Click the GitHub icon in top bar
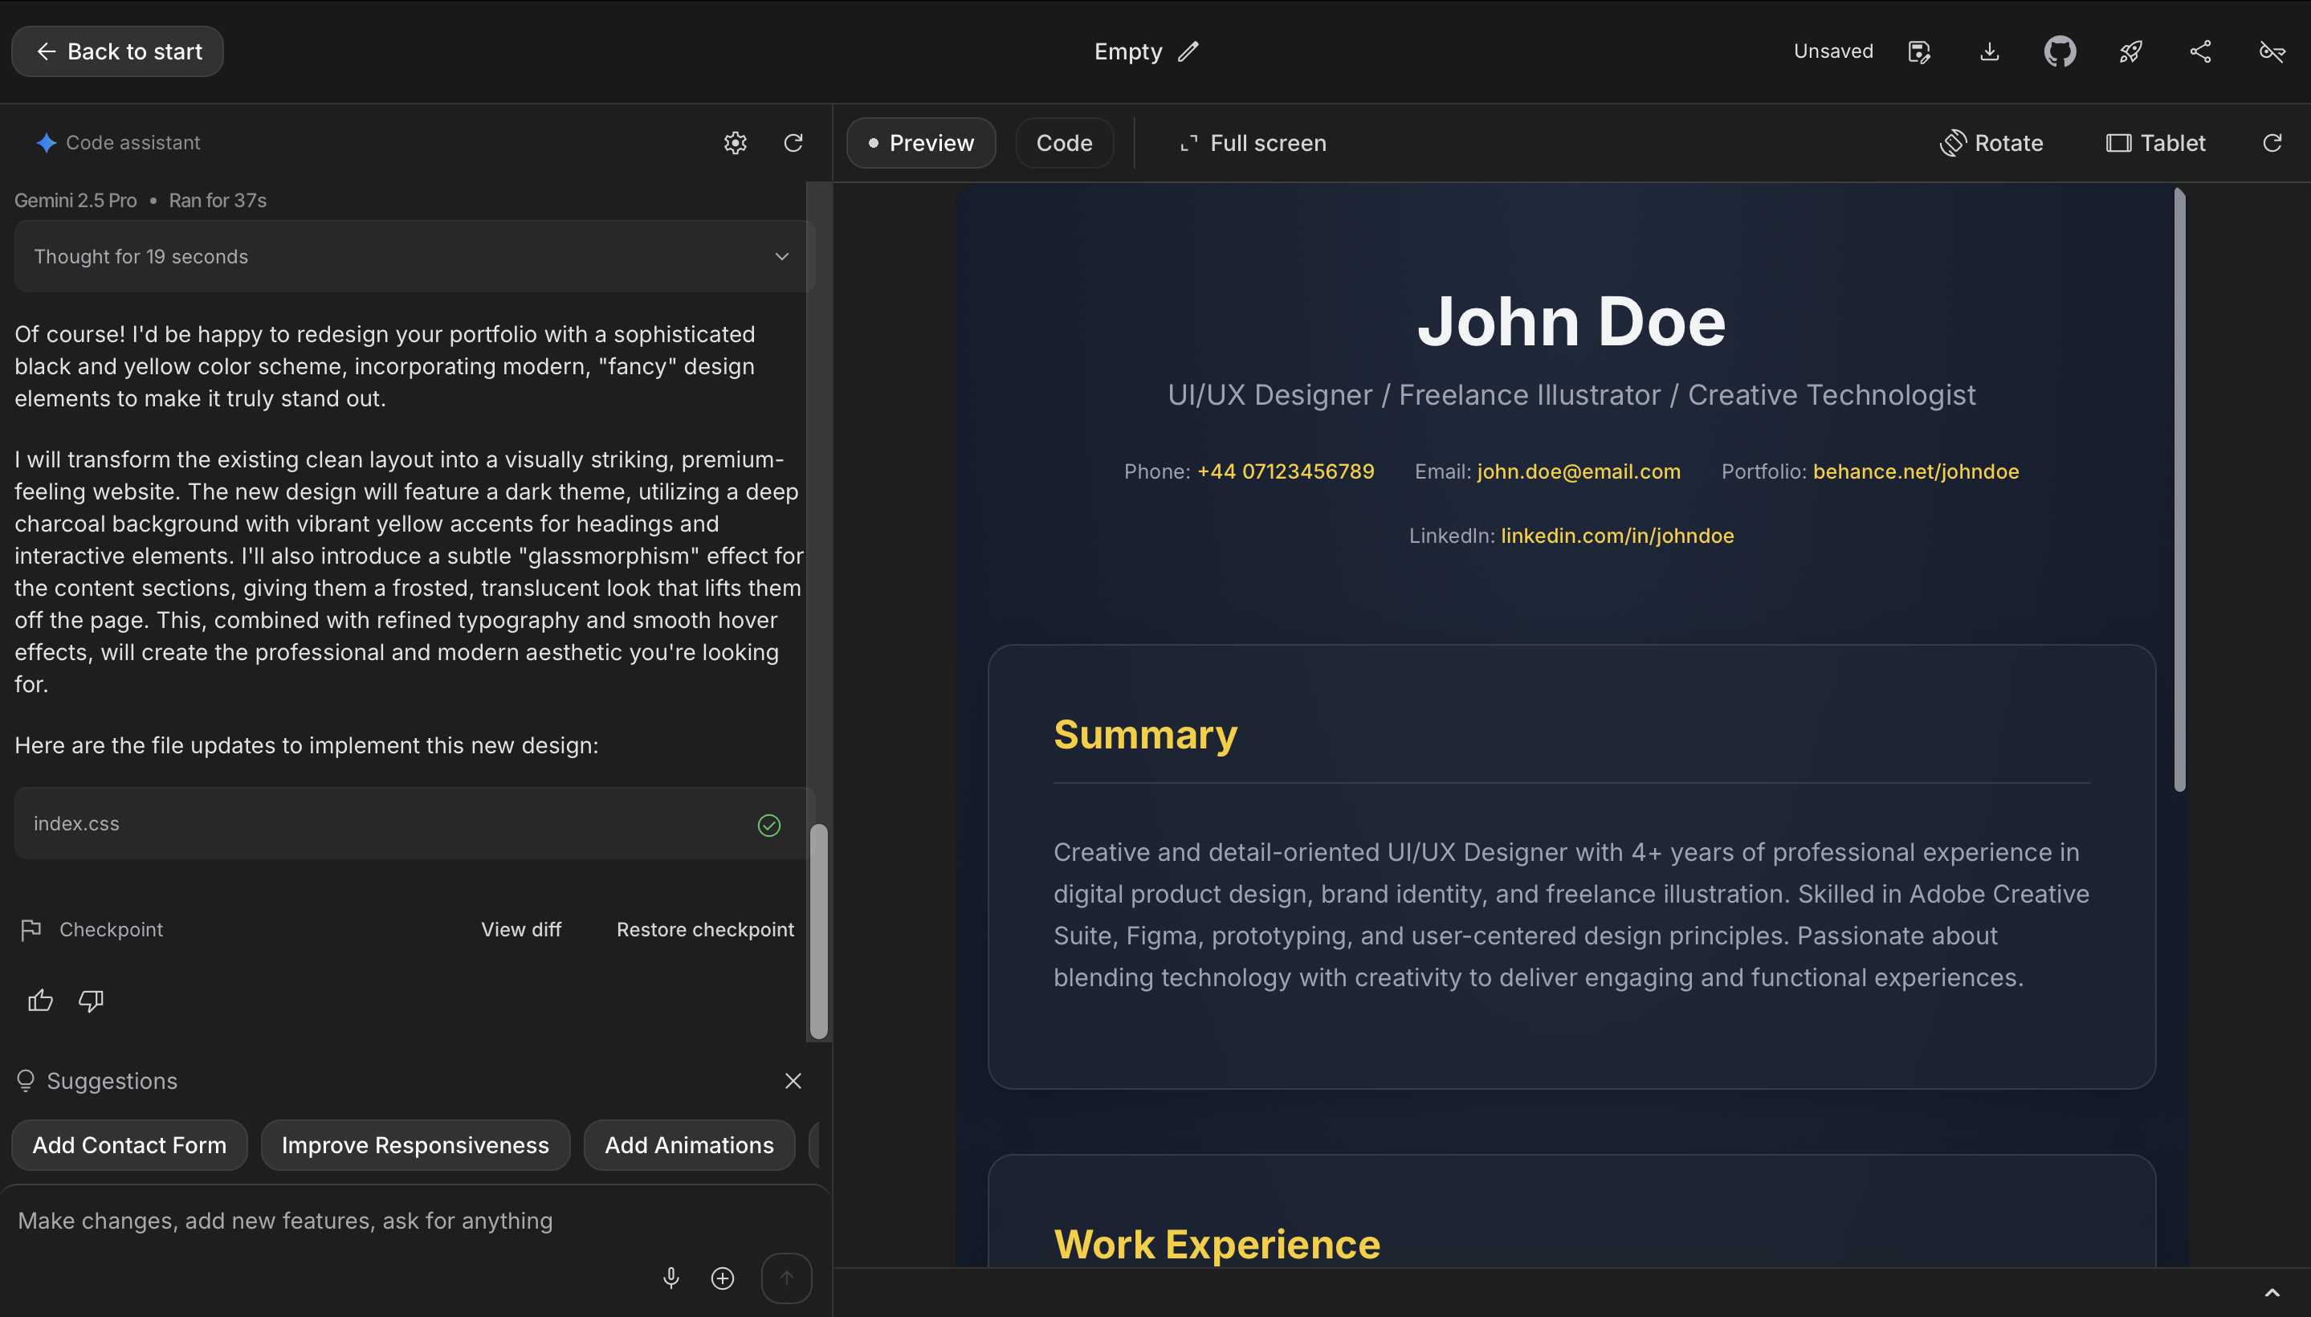The image size is (2311, 1317). click(x=2060, y=51)
